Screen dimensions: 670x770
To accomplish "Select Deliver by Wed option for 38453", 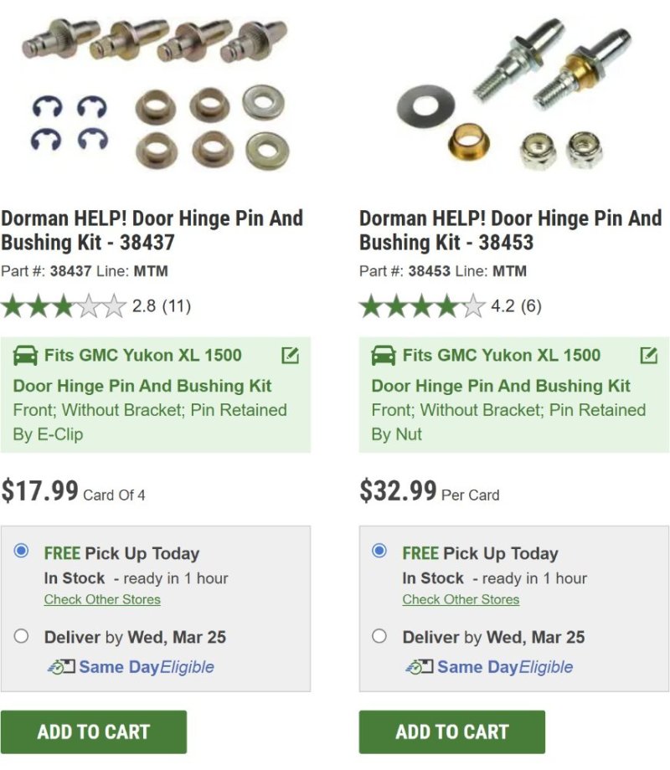I will click(379, 636).
